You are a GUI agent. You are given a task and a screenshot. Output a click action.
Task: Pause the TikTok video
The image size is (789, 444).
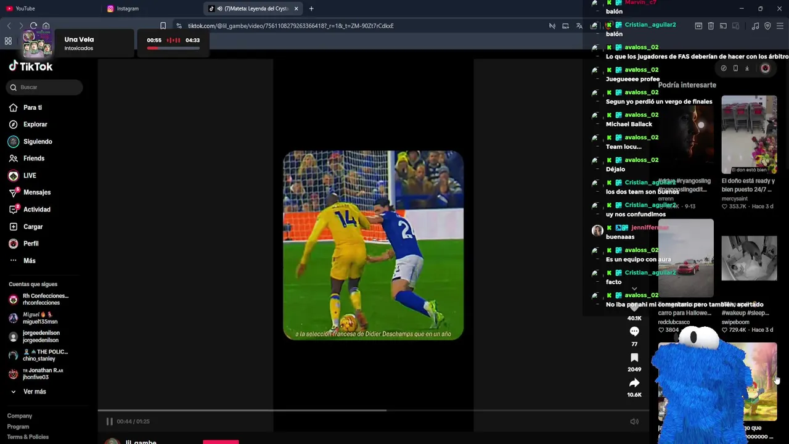coord(109,421)
